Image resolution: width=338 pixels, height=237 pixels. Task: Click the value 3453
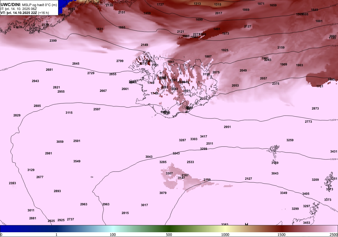coord(307,223)
